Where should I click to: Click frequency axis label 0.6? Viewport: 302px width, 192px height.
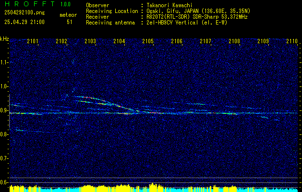(4, 182)
